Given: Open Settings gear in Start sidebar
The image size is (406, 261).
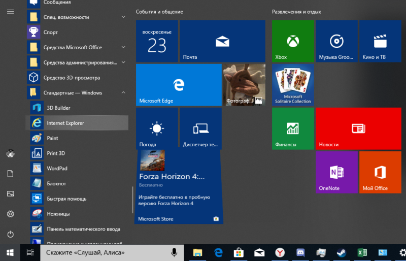Looking at the screenshot, I should click(x=10, y=214).
